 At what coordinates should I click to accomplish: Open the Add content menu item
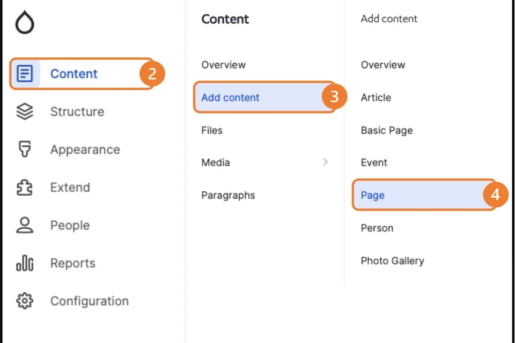230,98
